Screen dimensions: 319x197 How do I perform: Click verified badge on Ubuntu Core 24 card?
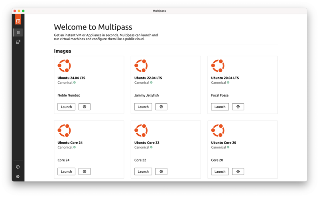click(75, 147)
